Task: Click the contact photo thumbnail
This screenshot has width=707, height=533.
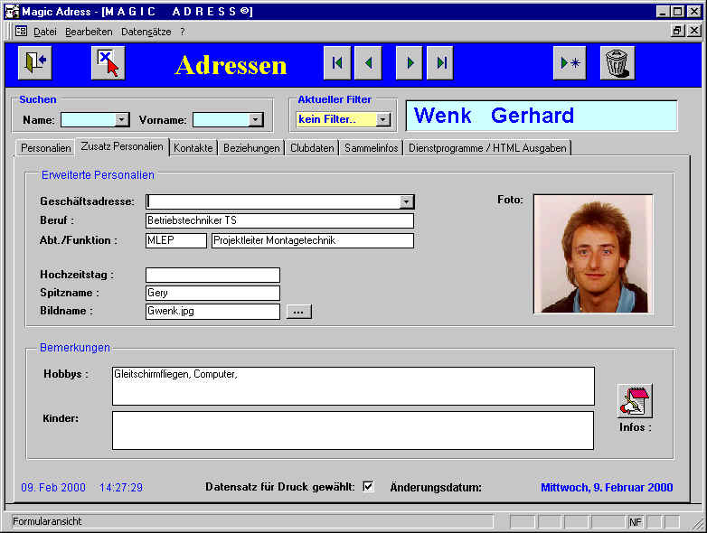Action: coord(593,254)
